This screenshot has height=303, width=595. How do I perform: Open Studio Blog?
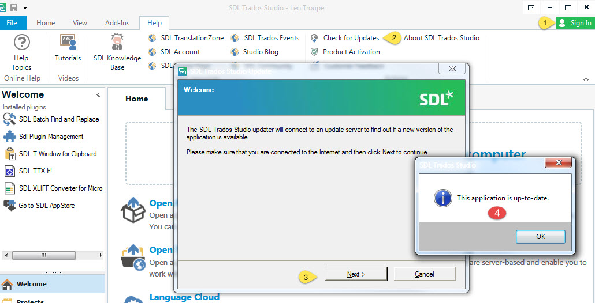(x=255, y=51)
